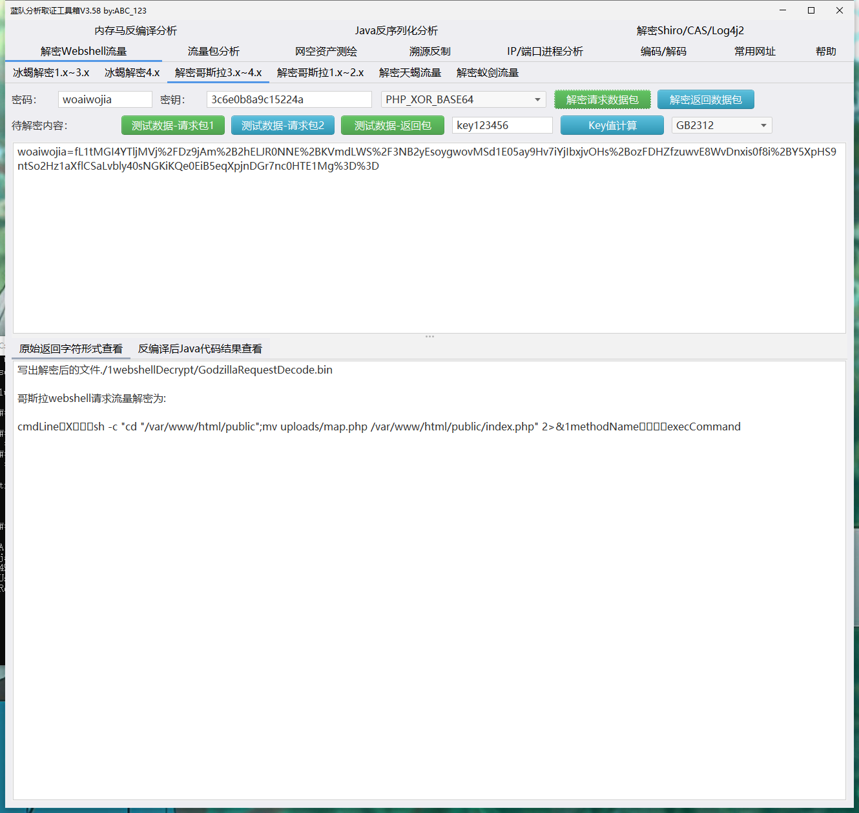Switch to 反编译后Java代码结果查看 tab

[x=200, y=349]
